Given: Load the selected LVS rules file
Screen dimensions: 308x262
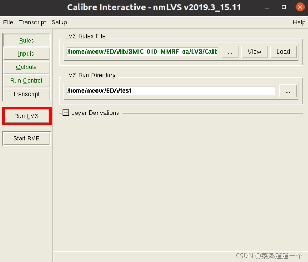Looking at the screenshot, I should pyautogui.click(x=283, y=51).
